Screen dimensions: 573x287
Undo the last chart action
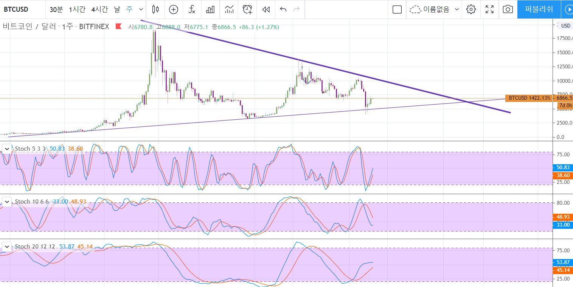pos(283,9)
